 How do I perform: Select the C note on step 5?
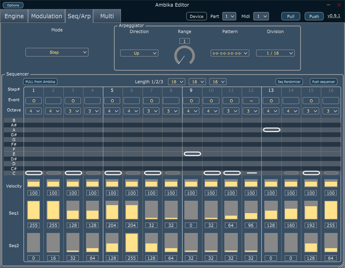tap(113, 173)
